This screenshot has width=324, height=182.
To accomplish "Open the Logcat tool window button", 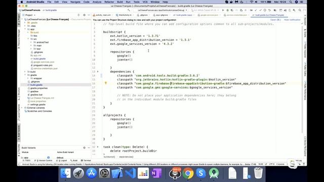I will (62, 161).
